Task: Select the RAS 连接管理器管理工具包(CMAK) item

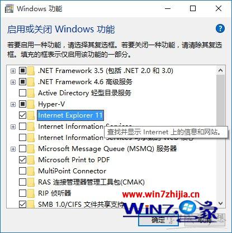Action: (91, 182)
